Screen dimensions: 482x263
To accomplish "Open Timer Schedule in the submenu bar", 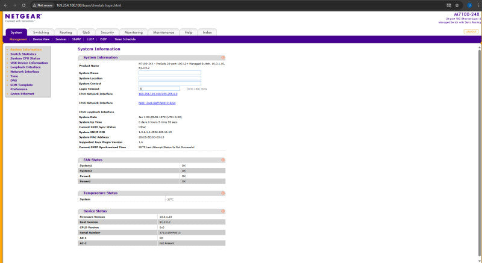I will (125, 39).
